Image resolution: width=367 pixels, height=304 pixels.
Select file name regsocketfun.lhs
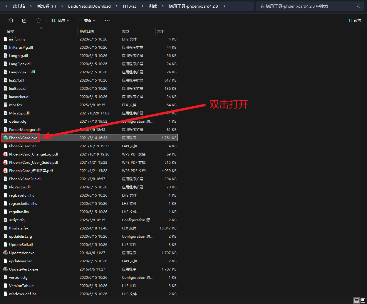tap(23, 203)
